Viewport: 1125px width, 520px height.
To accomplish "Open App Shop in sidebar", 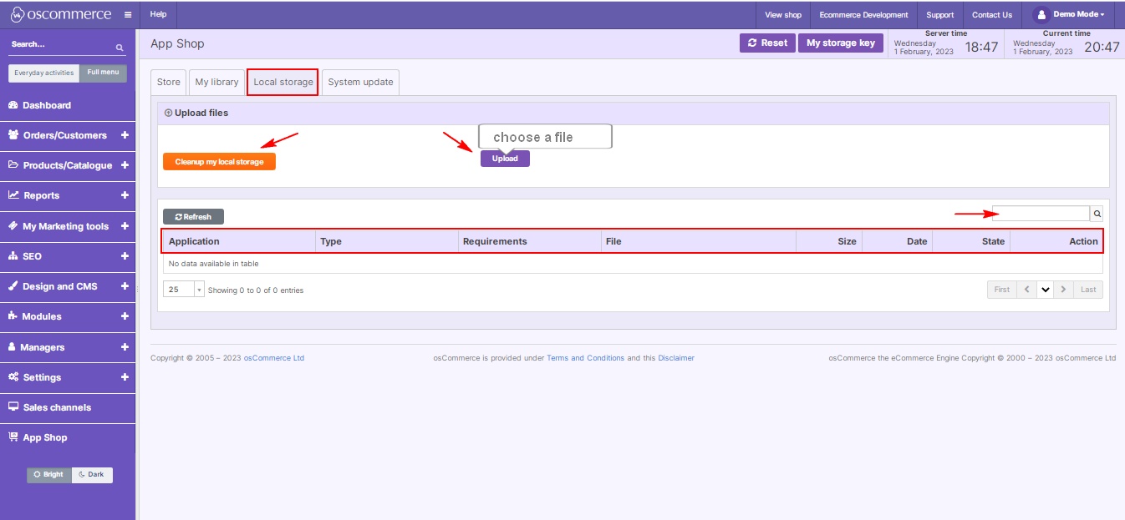I will coord(68,437).
